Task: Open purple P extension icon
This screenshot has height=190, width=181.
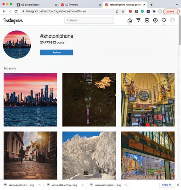Action: [148, 11]
